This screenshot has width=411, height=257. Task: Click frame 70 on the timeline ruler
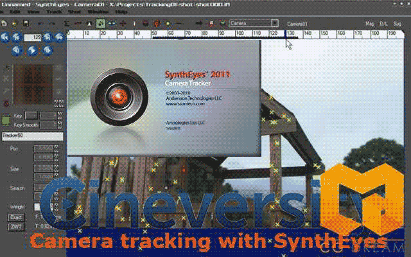click(188, 33)
